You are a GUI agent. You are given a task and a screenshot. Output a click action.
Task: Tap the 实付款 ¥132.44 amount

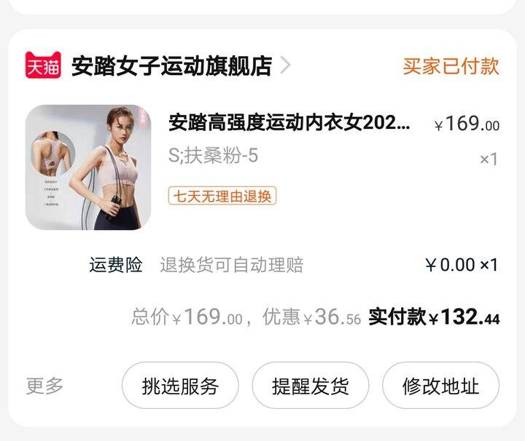[x=435, y=317]
